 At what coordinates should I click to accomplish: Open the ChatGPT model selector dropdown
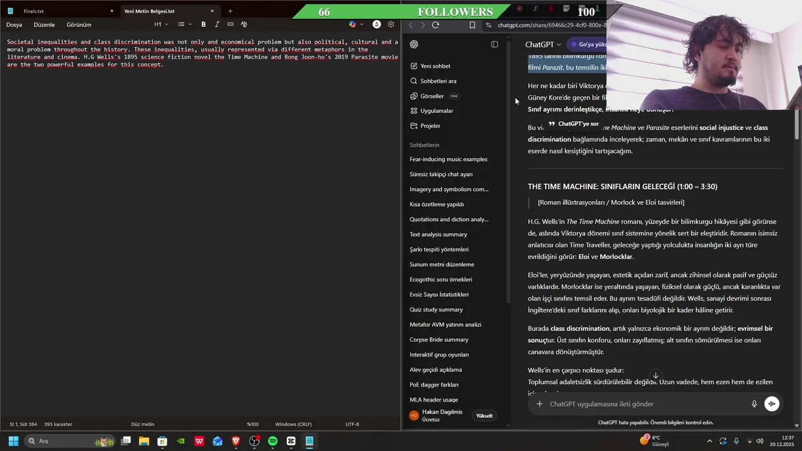[x=543, y=44]
